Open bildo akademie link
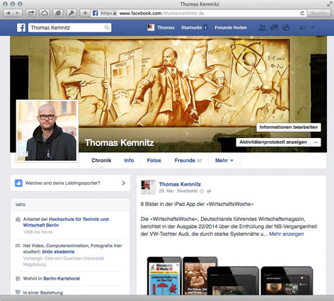334x301 pixels. (58, 252)
